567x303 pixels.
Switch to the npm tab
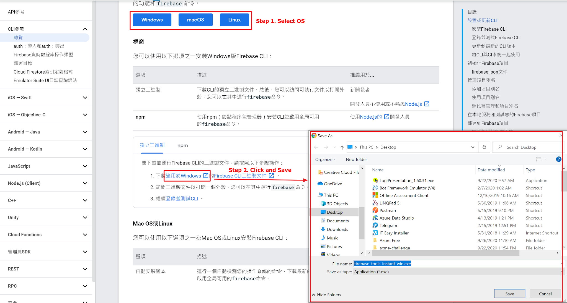tap(182, 145)
